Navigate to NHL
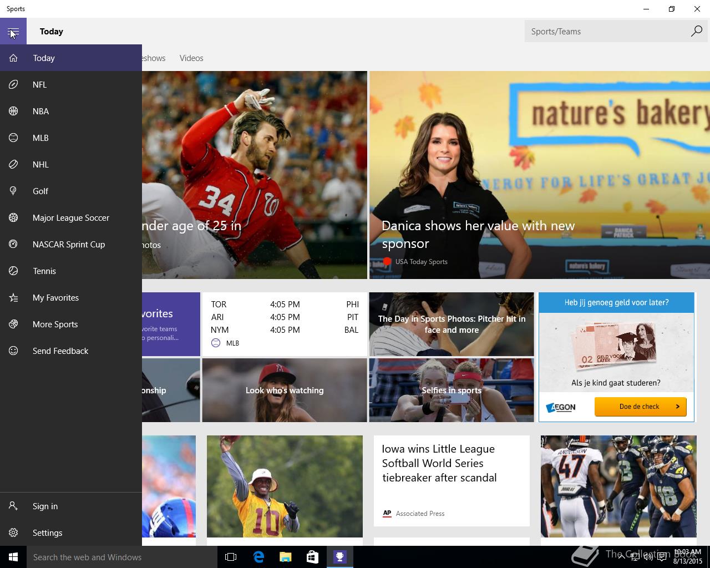This screenshot has width=710, height=568. (71, 164)
